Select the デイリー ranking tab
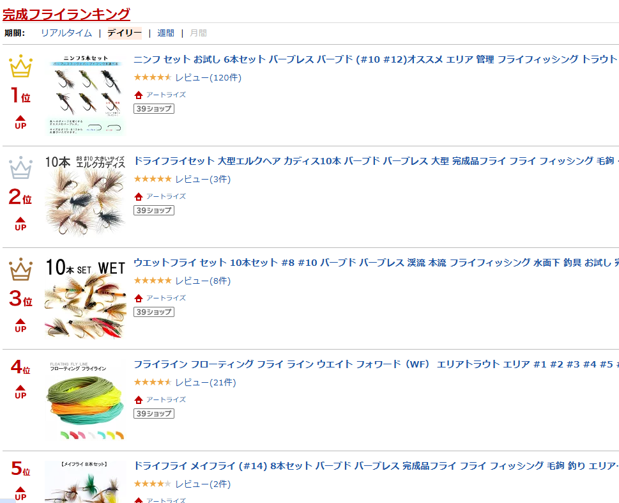 [x=125, y=33]
